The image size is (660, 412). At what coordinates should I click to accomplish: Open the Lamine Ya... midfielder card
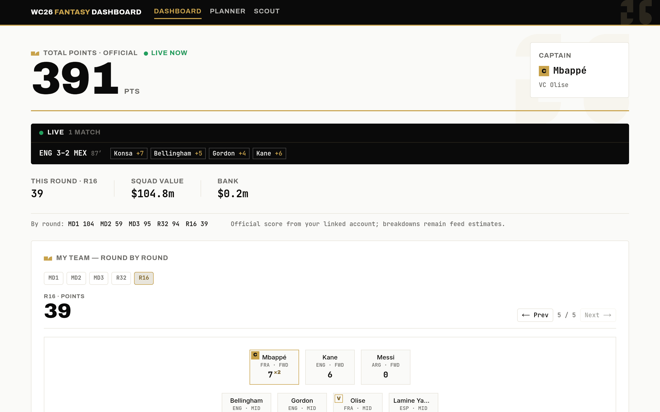coord(413,402)
